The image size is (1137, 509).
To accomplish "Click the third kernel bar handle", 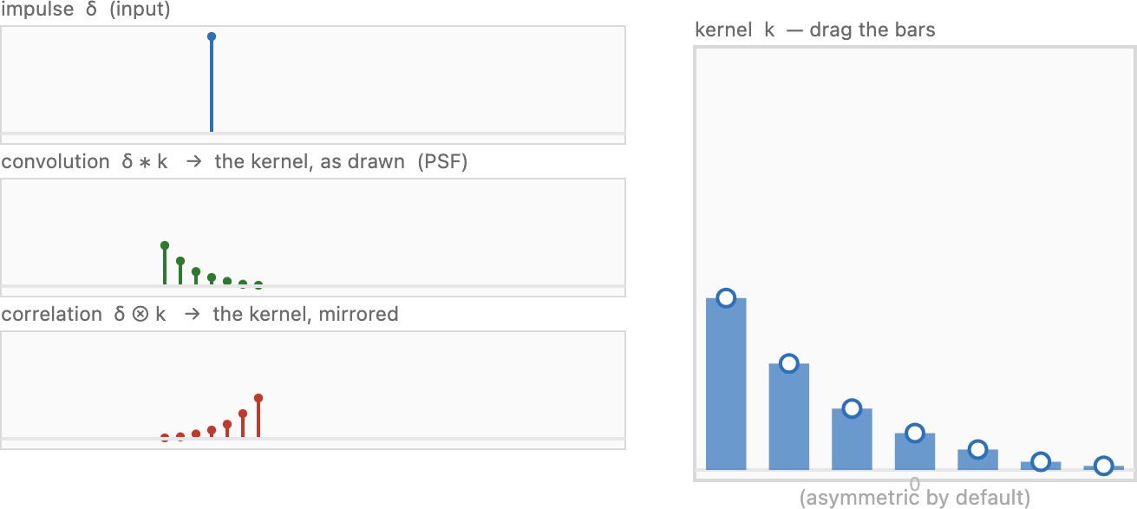I will pos(852,408).
